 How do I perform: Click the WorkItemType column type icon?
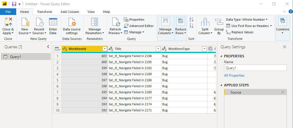[164, 49]
